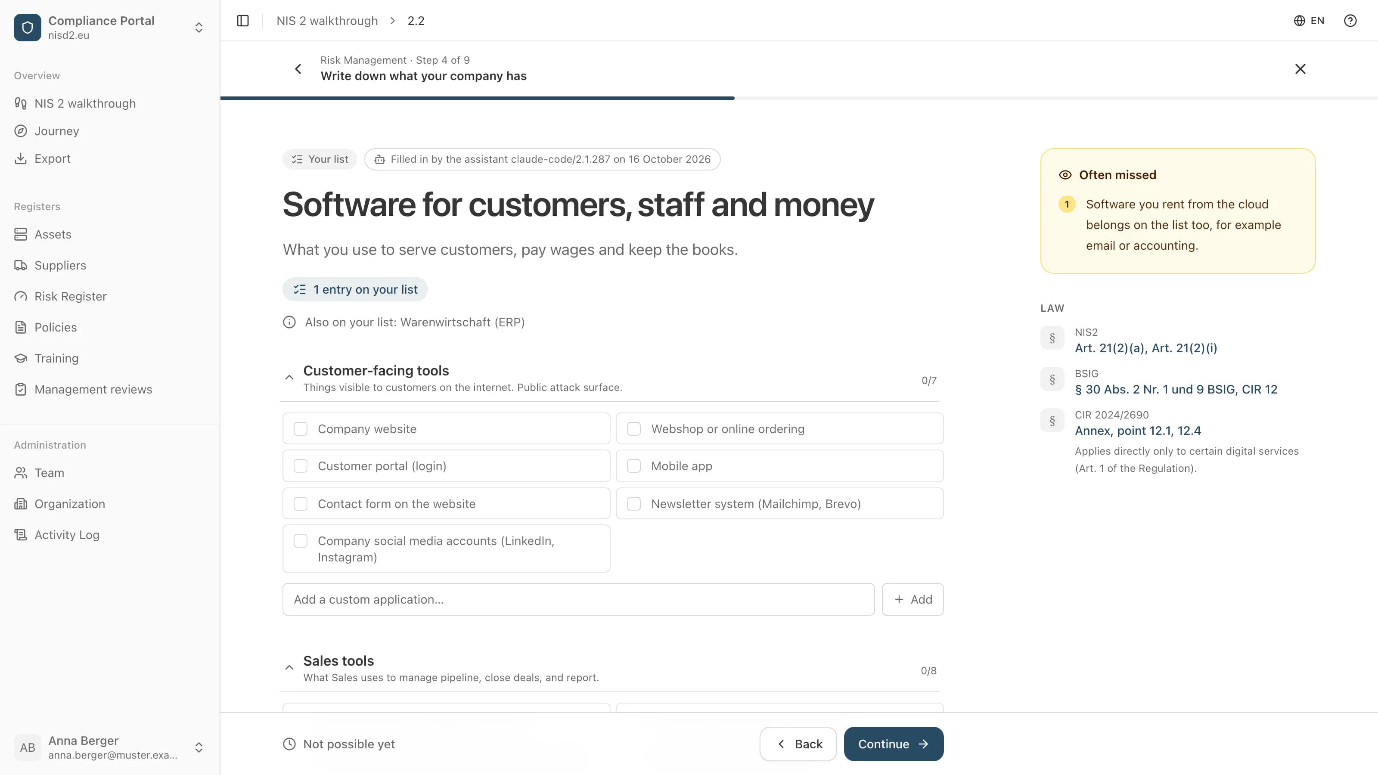
Task: Check Contact form on the website
Action: click(x=301, y=504)
